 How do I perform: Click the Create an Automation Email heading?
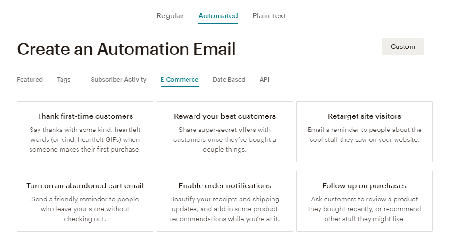[x=126, y=49]
